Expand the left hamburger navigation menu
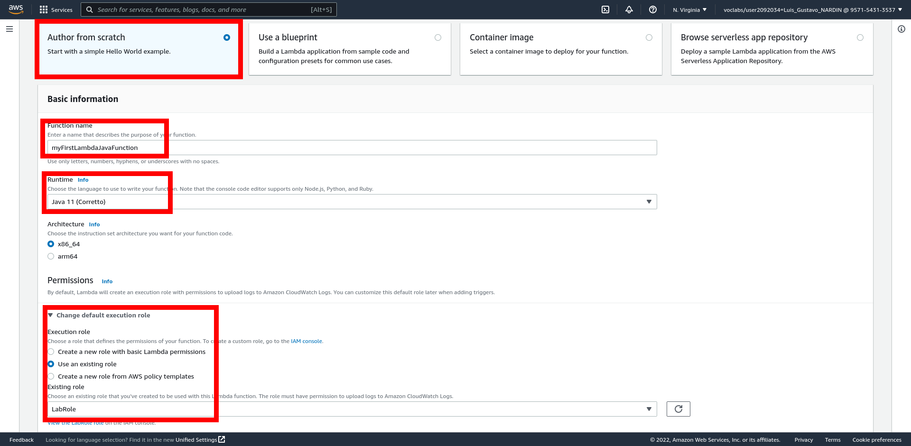Viewport: 911px width, 446px height. (x=9, y=29)
